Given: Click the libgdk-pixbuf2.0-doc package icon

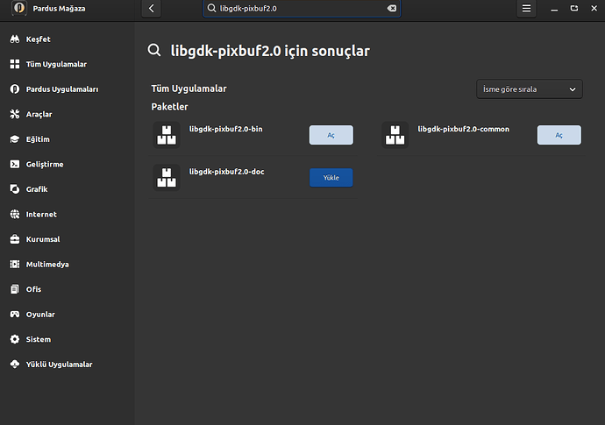Looking at the screenshot, I should pos(166,177).
